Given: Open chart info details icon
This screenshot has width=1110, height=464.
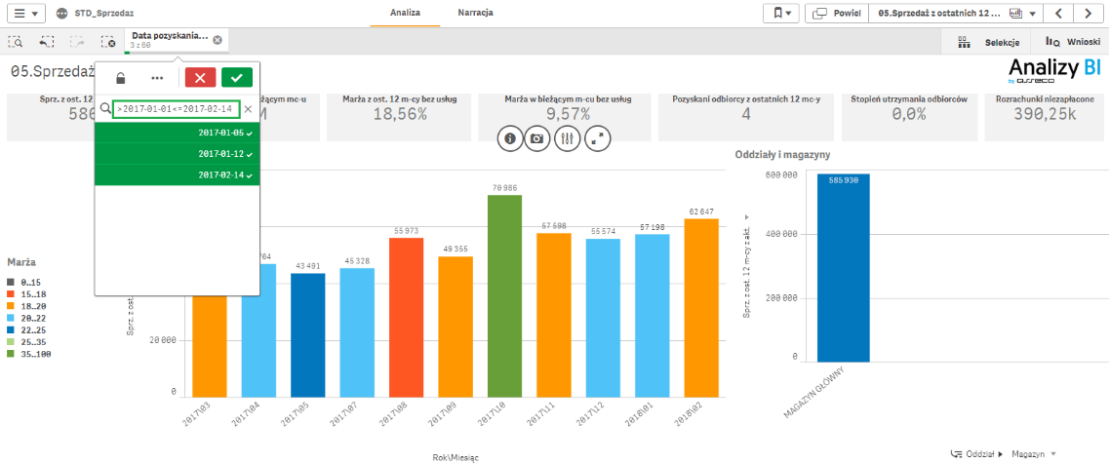Looking at the screenshot, I should [x=509, y=138].
